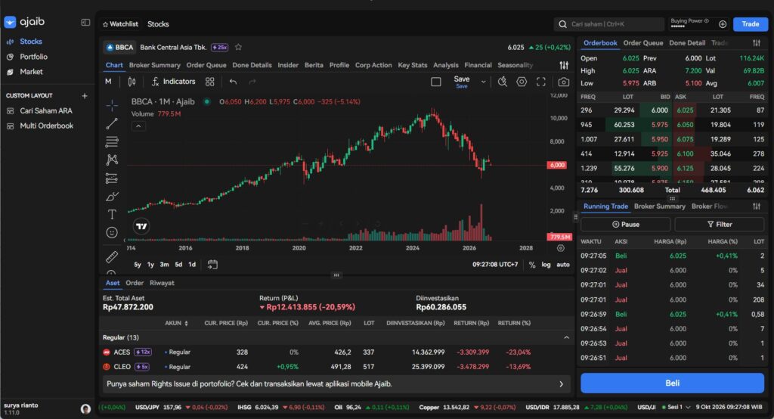Open the chart time zone 09:27:08 UTC+7 menu
This screenshot has width=774, height=419.
pos(494,265)
